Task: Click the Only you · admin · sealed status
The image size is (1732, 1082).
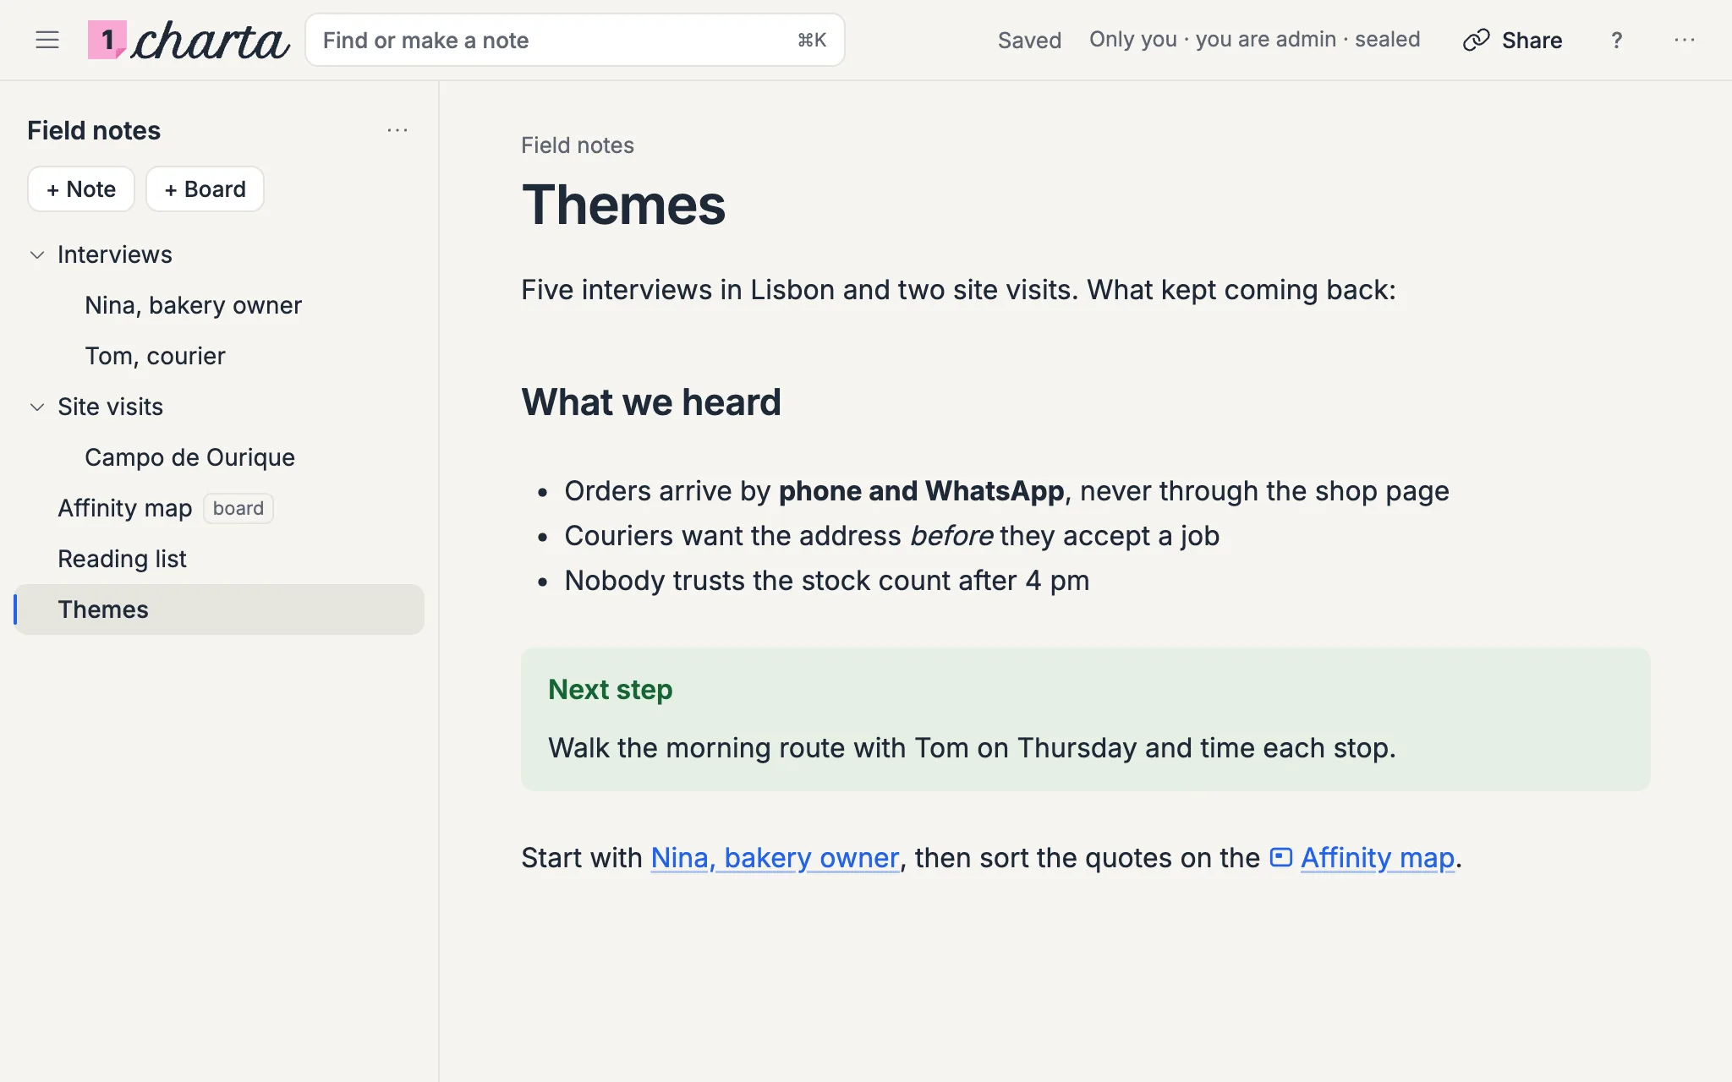Action: tap(1254, 40)
